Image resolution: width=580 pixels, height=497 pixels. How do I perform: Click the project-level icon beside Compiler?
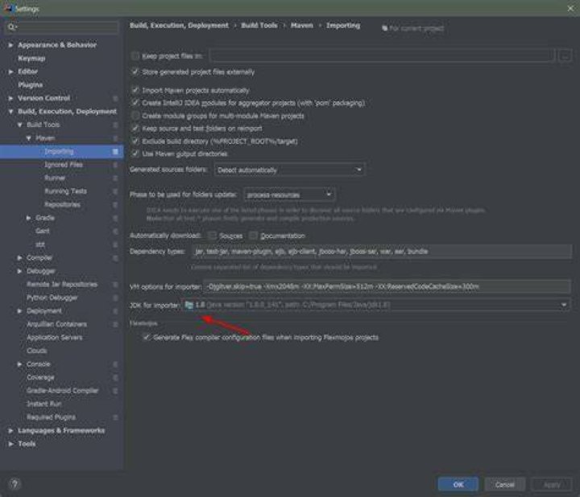pyautogui.click(x=115, y=257)
